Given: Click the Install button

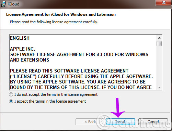Looking at the screenshot, I should tap(121, 122).
